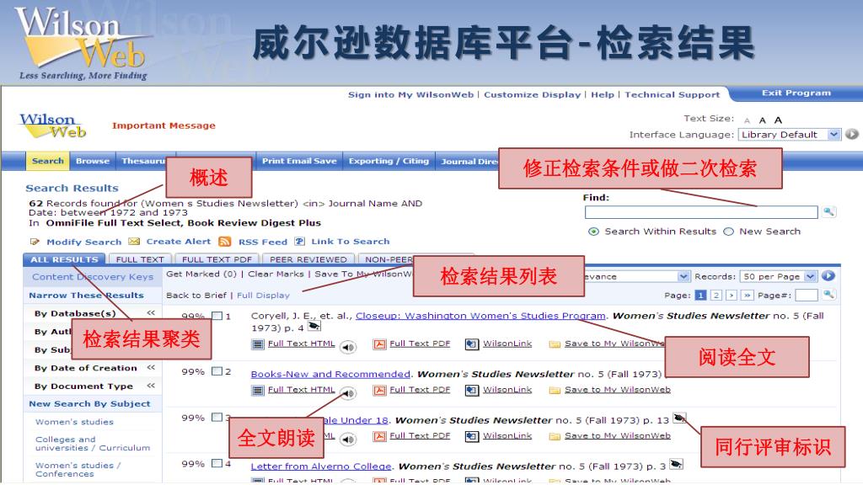The height and width of the screenshot is (485, 863).
Task: Click peer reviewed icon on Alverno College record
Action: pyautogui.click(x=676, y=465)
